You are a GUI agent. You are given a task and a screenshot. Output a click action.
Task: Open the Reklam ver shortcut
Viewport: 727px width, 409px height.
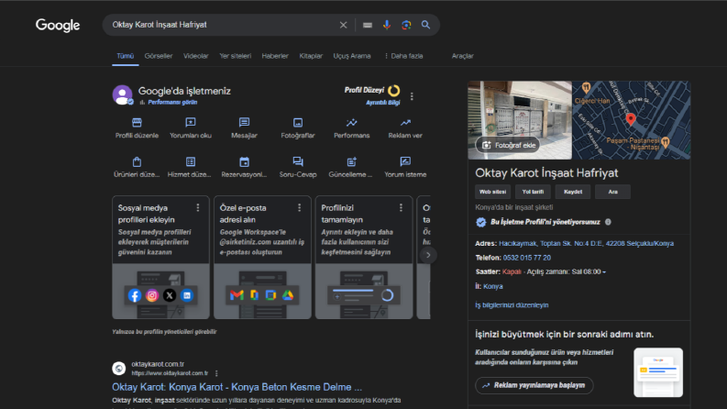pos(405,128)
